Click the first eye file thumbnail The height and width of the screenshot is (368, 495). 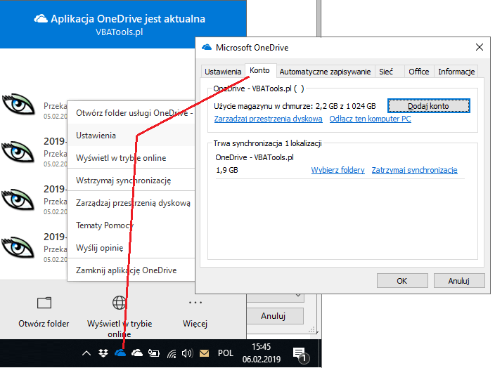click(18, 105)
